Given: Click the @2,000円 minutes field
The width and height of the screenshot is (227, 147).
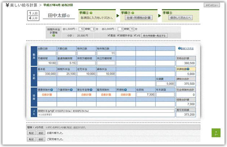Looking at the screenshot, I should [132, 29].
